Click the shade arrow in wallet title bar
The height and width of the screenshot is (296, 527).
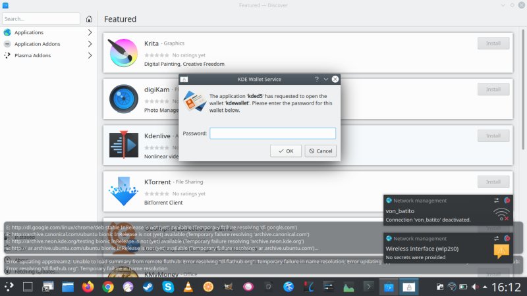pos(325,79)
